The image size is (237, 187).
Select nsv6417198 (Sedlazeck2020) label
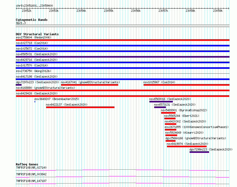tap(37, 77)
